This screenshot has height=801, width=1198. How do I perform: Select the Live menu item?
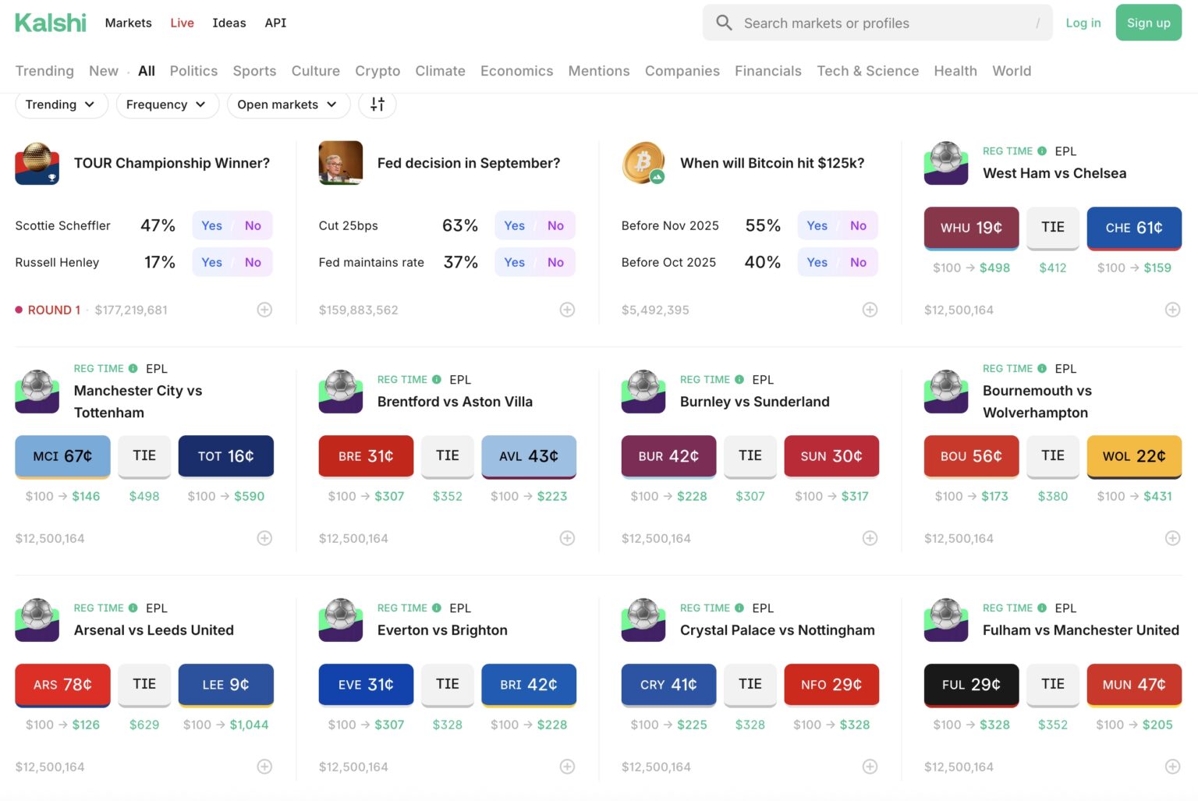pos(182,23)
